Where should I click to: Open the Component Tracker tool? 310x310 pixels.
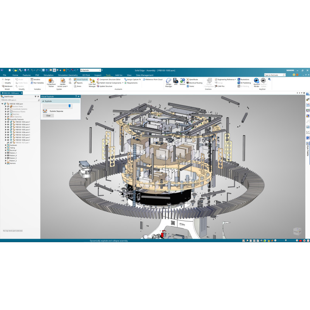click(x=51, y=82)
